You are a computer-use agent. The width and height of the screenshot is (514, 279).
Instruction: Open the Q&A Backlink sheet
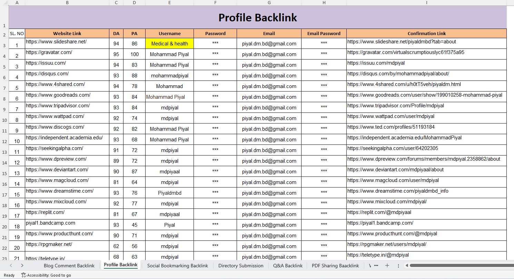click(x=287, y=266)
